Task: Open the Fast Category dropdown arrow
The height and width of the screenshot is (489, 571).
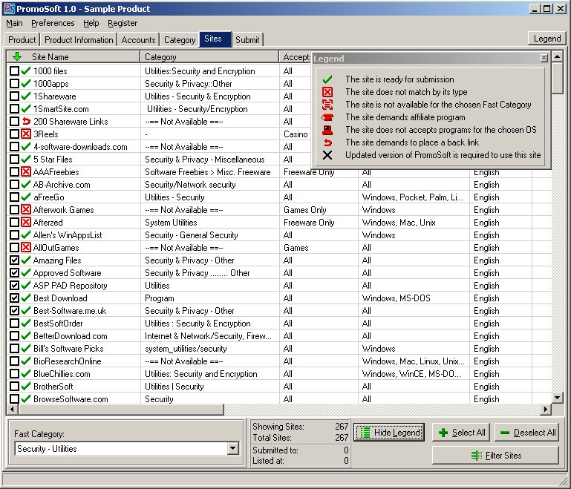Action: click(x=233, y=448)
